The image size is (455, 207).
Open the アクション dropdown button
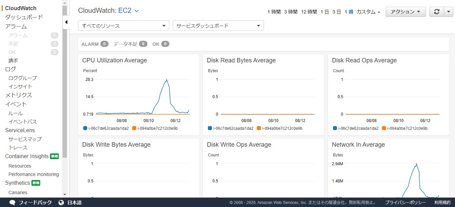(406, 11)
